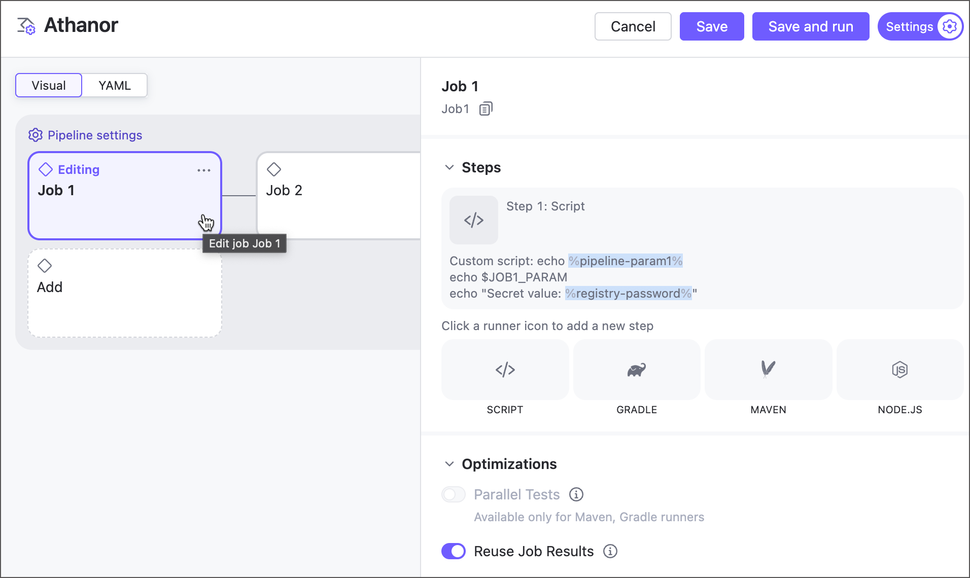The image size is (970, 578).
Task: Toggle the Parallel Tests switch
Action: pyautogui.click(x=454, y=494)
